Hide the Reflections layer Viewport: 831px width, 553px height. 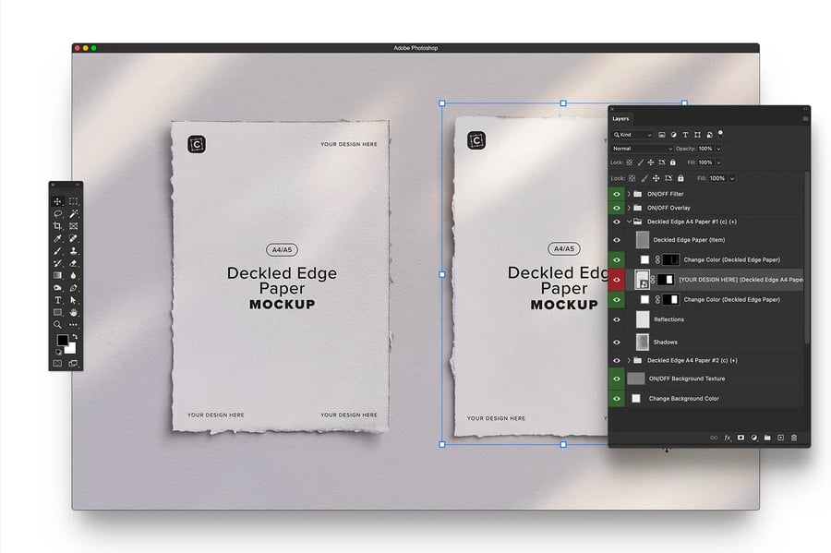coord(617,319)
